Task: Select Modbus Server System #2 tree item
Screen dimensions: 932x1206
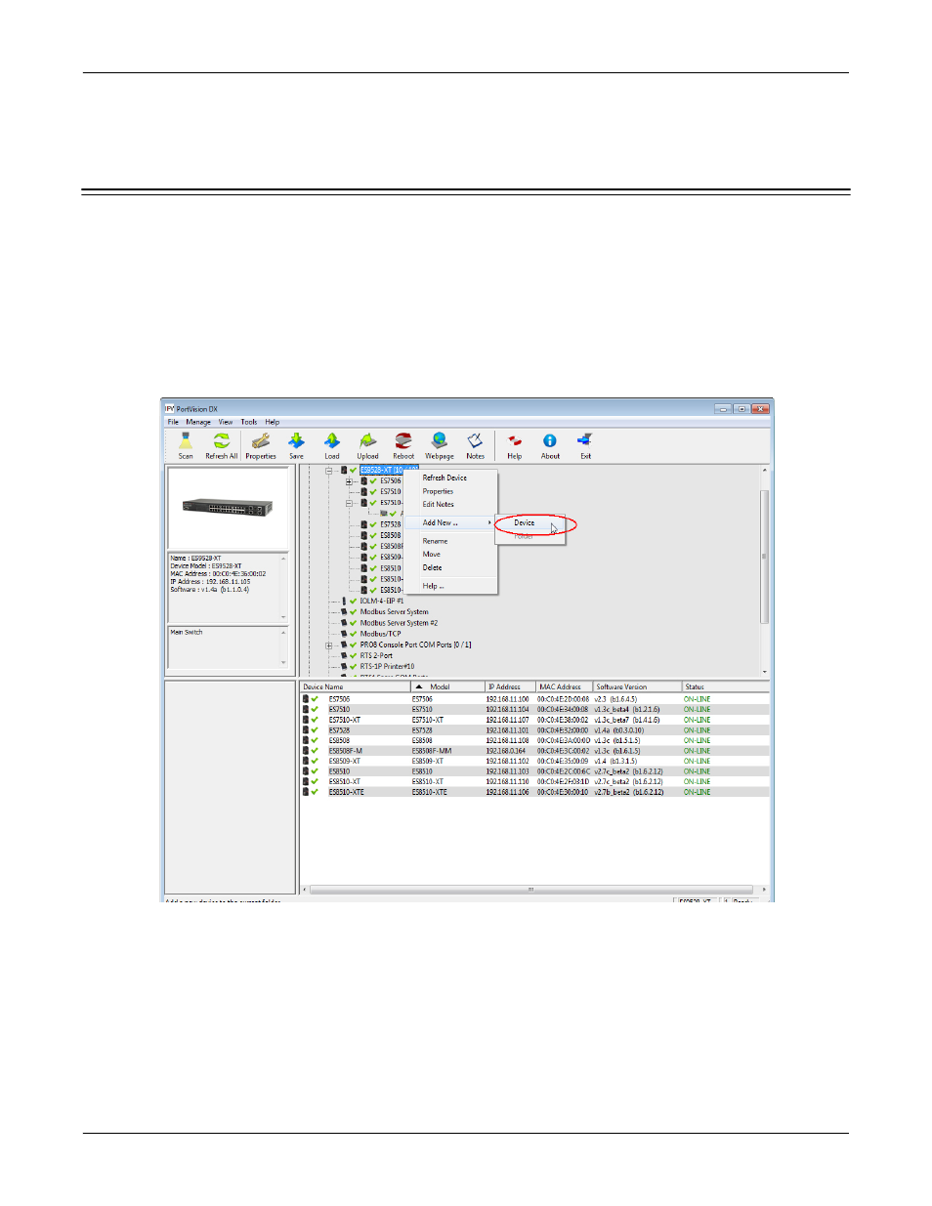Action: pyautogui.click(x=399, y=622)
